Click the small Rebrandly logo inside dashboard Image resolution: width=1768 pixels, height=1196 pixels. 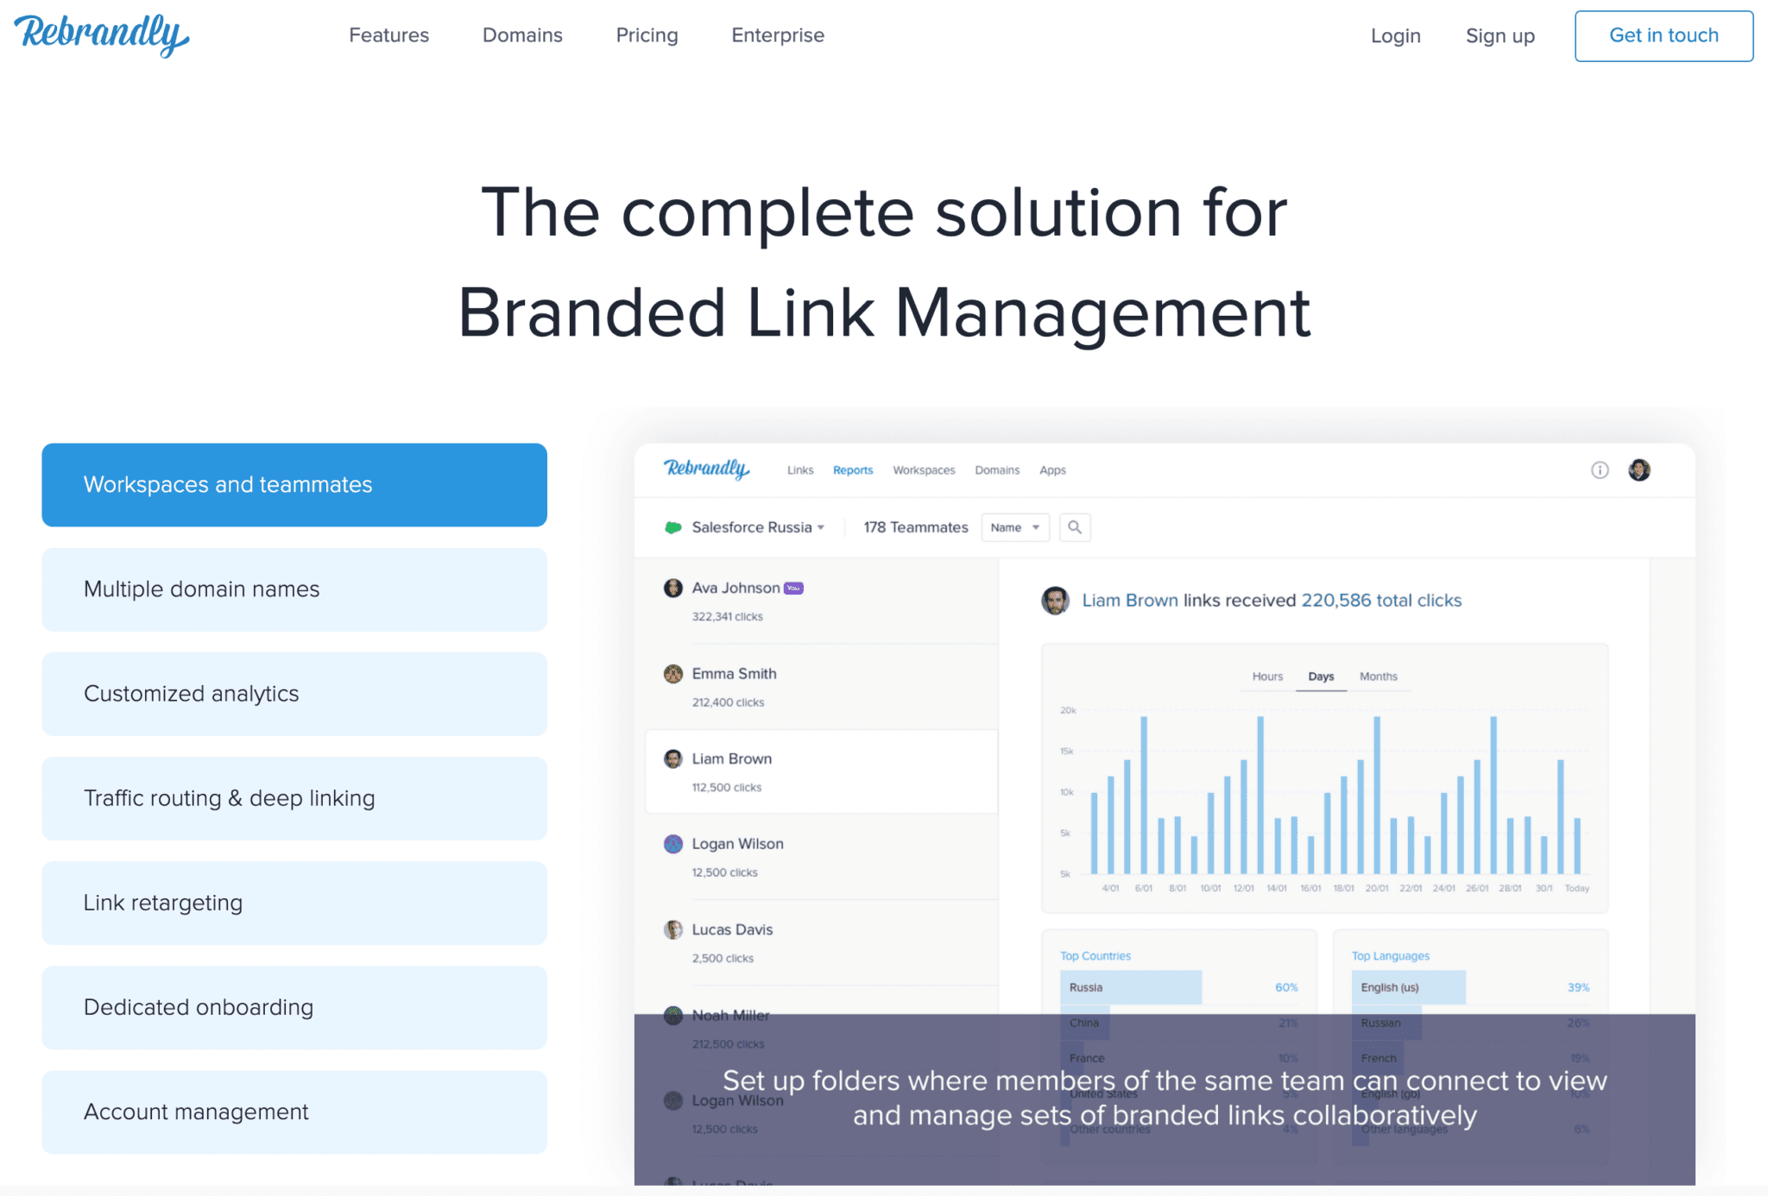(706, 469)
